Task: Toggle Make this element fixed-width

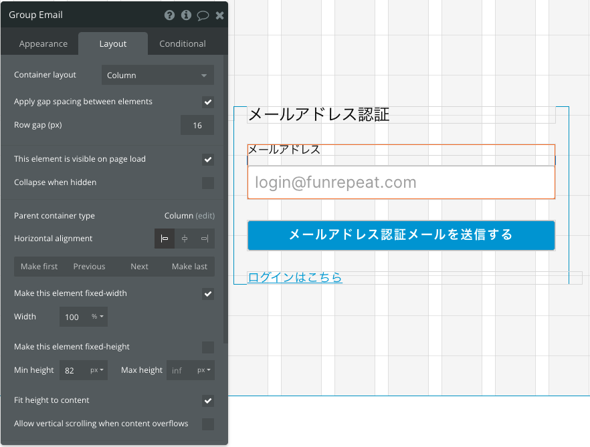Action: tap(207, 293)
